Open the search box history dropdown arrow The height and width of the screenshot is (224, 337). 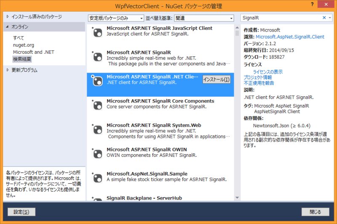[330, 18]
